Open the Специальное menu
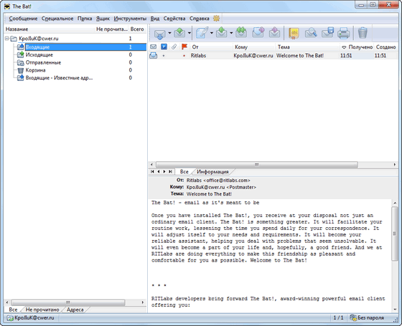 57,19
